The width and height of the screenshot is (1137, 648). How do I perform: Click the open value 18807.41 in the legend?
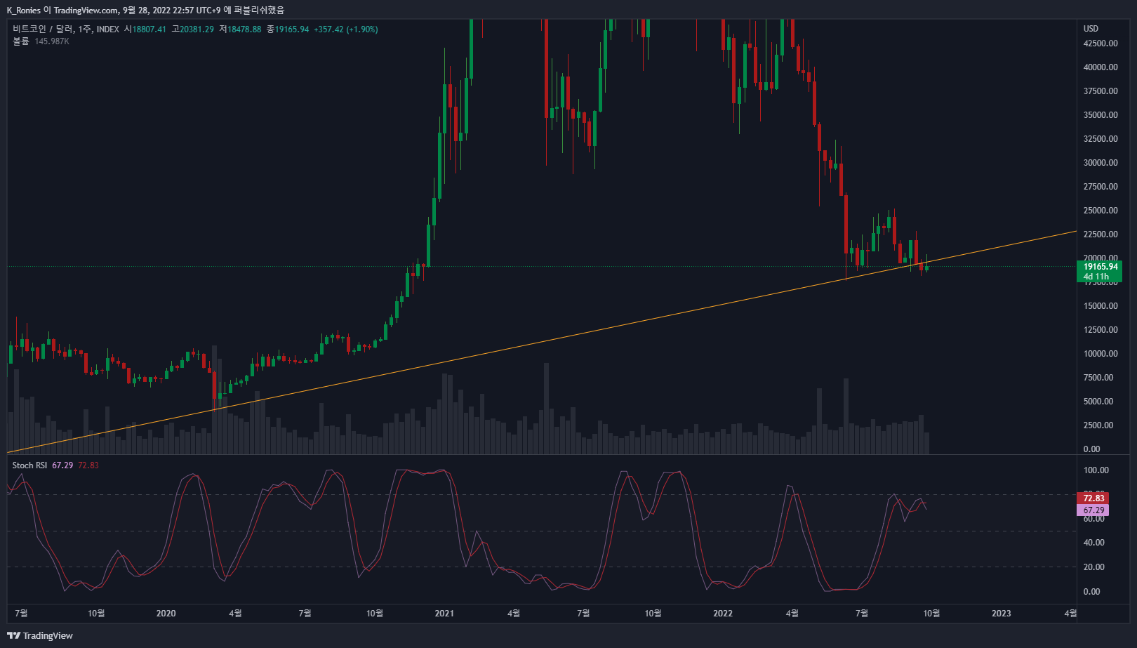click(x=149, y=29)
